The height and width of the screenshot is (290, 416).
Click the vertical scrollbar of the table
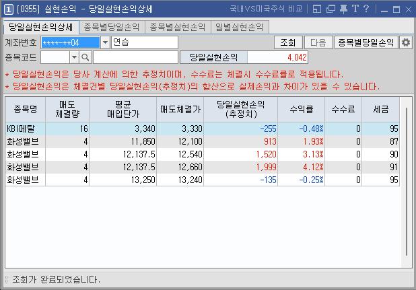coord(407,182)
